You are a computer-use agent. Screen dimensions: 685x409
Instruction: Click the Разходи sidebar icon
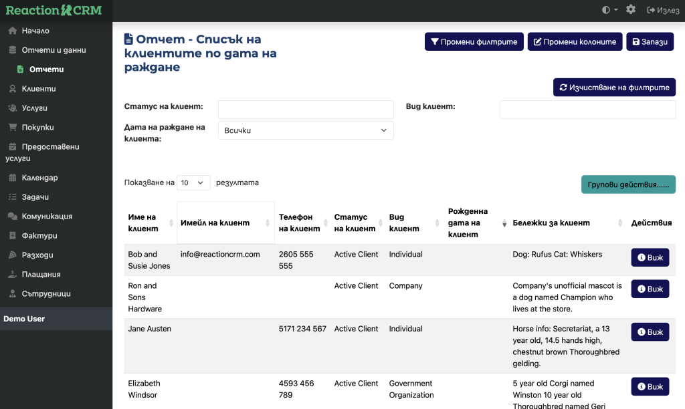tap(12, 255)
